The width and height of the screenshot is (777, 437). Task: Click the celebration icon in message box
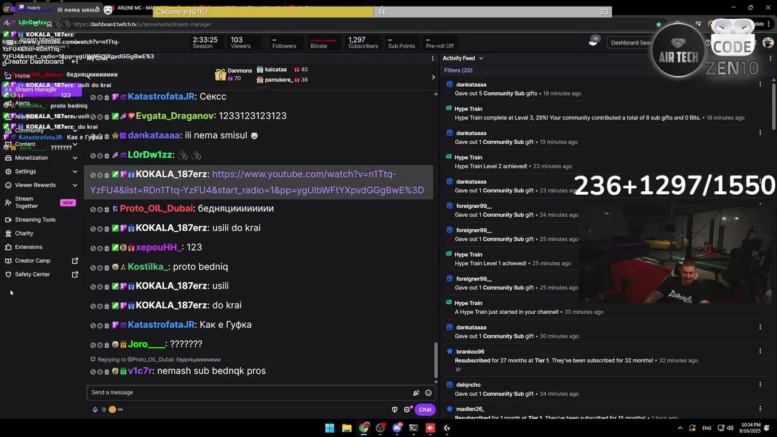pos(416,393)
